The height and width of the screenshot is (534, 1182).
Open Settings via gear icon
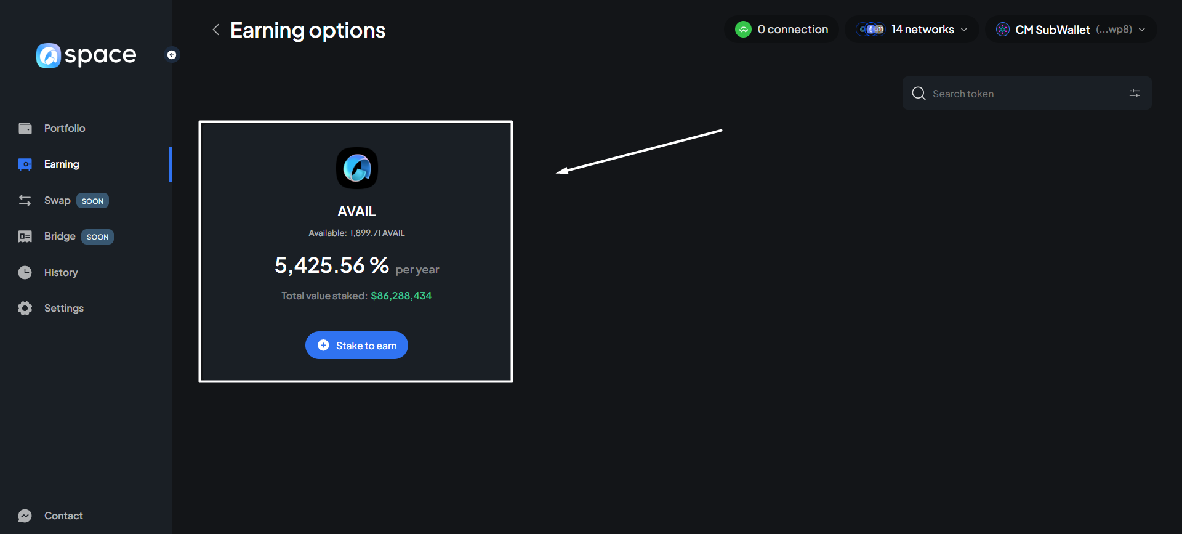pyautogui.click(x=25, y=308)
